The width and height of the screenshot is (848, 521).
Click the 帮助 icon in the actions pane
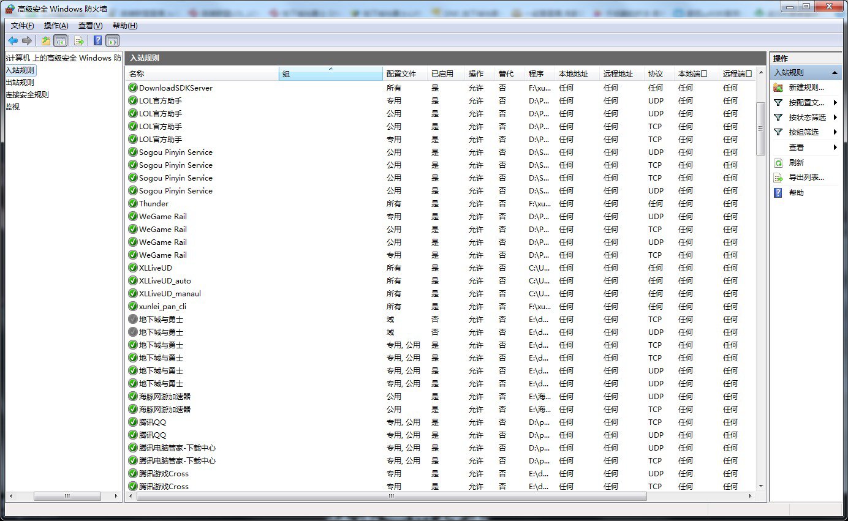pyautogui.click(x=778, y=193)
